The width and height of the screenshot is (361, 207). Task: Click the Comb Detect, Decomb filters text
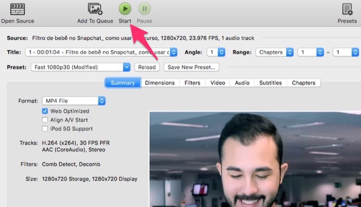point(71,164)
